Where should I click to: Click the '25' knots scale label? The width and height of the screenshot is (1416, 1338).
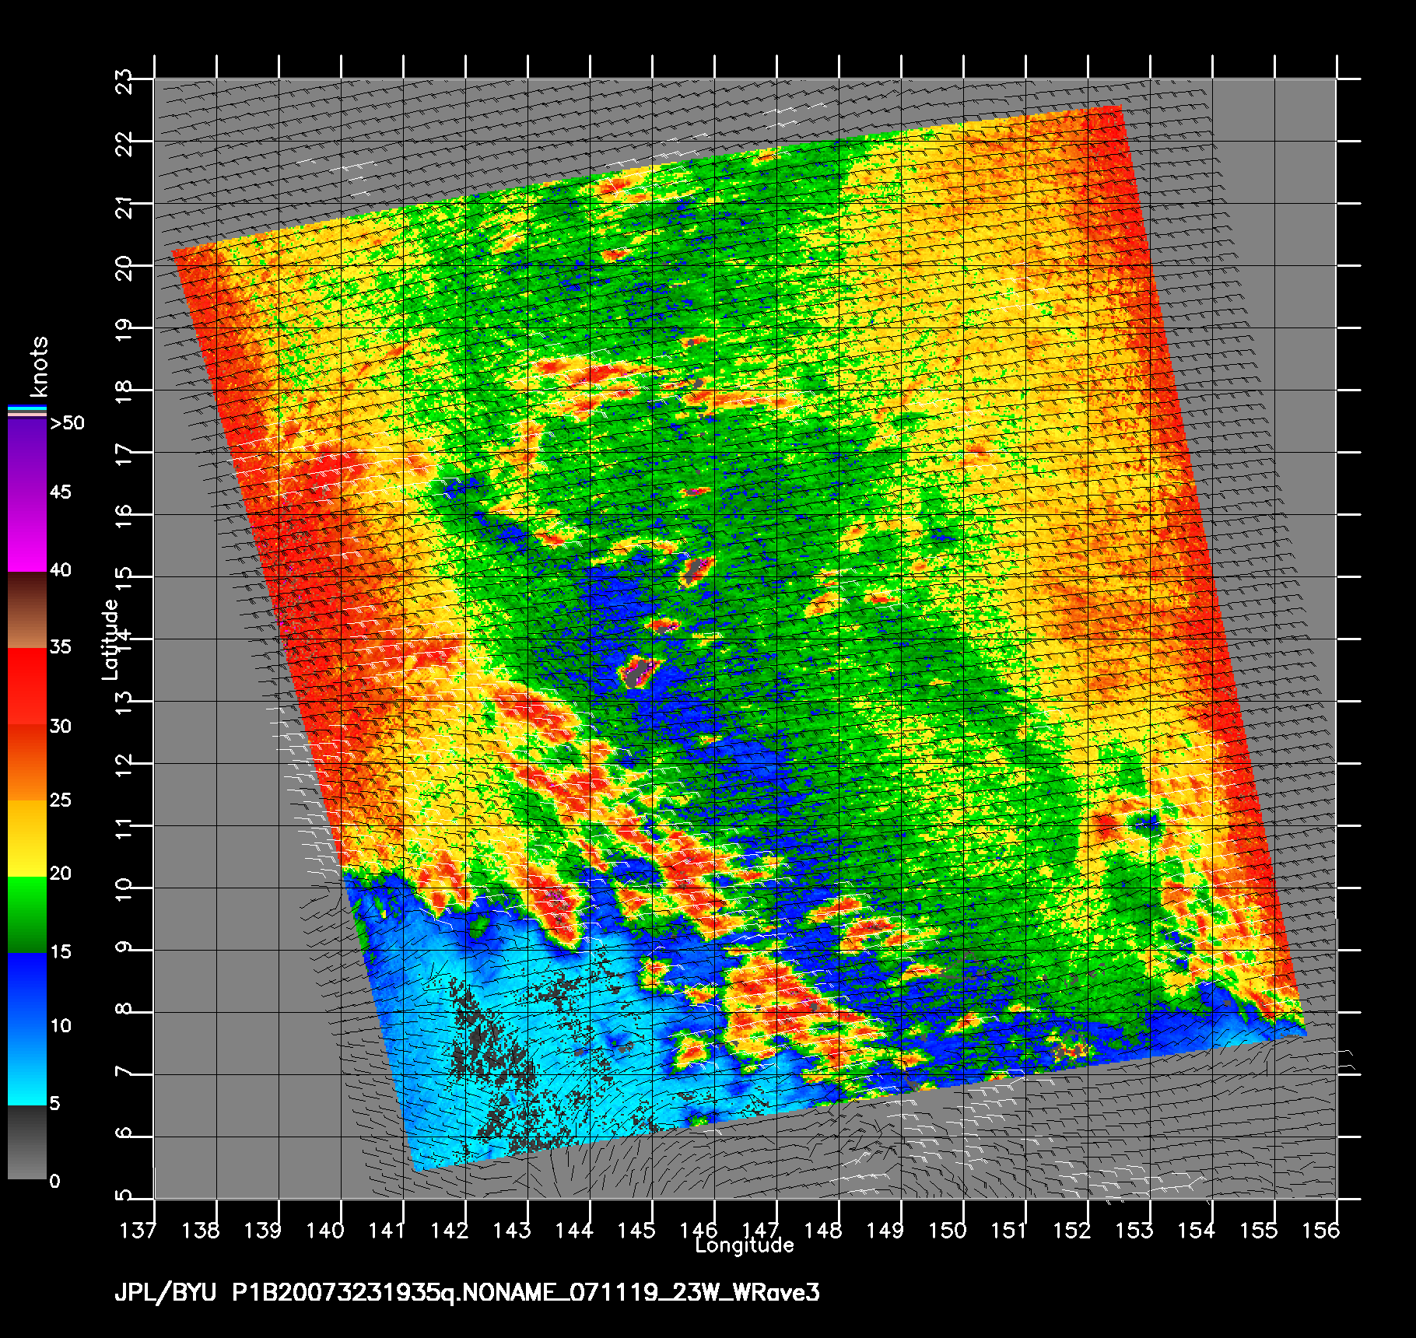click(60, 800)
